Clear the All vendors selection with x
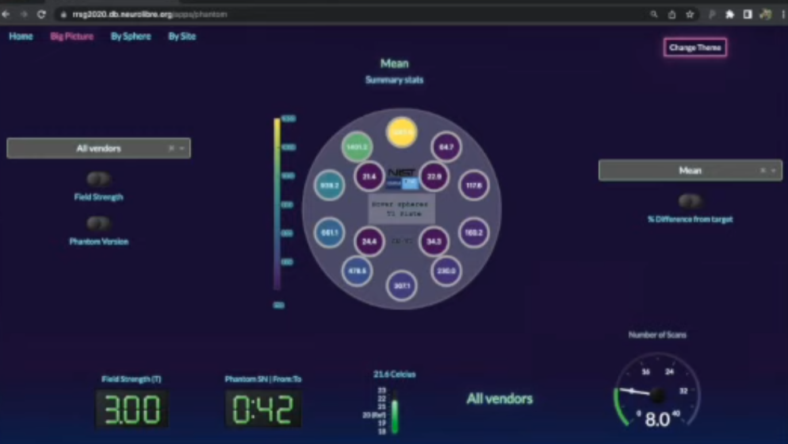Image resolution: width=788 pixels, height=444 pixels. pos(171,148)
